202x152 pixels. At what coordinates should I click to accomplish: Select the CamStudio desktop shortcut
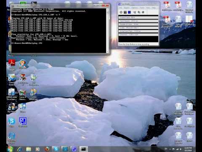(23, 122)
